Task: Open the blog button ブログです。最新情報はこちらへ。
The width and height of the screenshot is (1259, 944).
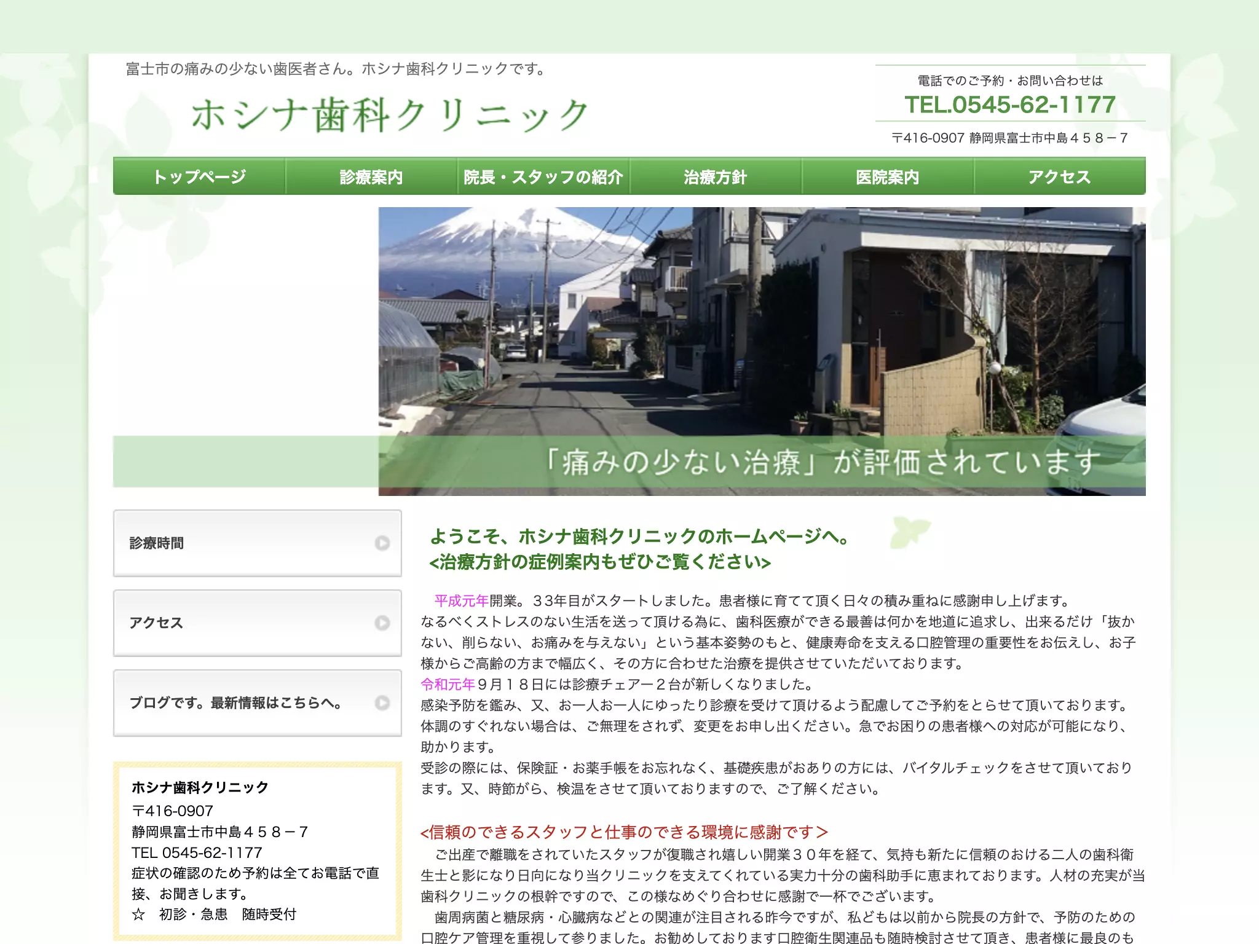Action: point(258,703)
